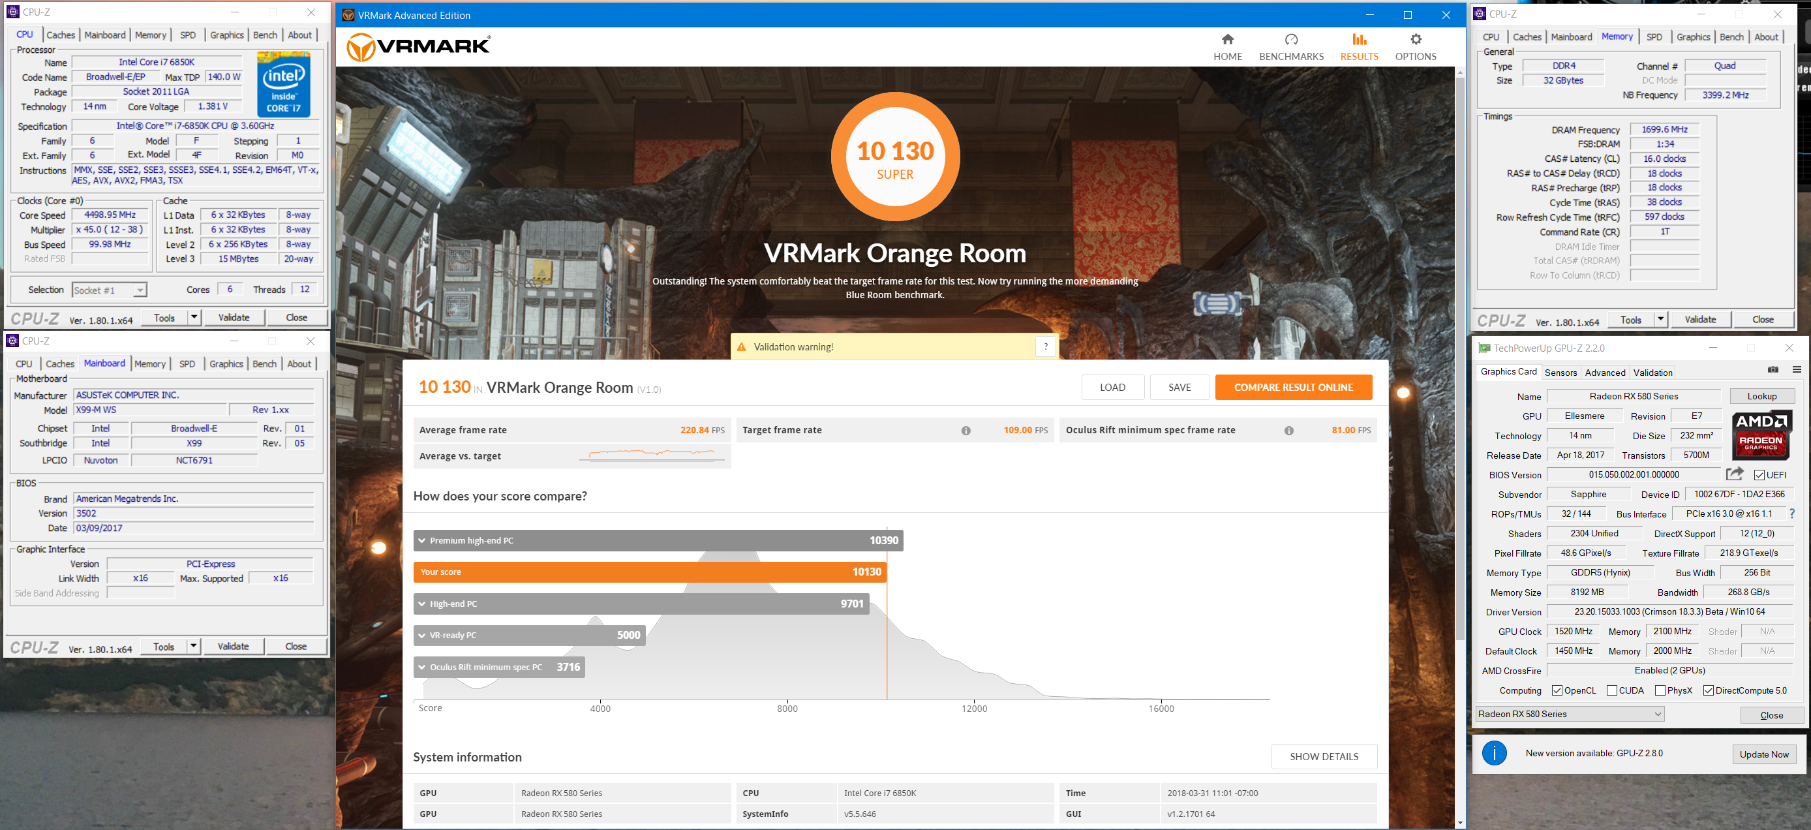Toggle the OpenCL checkbox
This screenshot has height=830, width=1811.
click(1557, 691)
